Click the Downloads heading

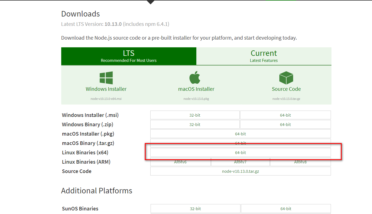click(81, 14)
